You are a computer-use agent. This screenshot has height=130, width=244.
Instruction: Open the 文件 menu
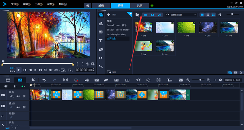pos(15,5)
